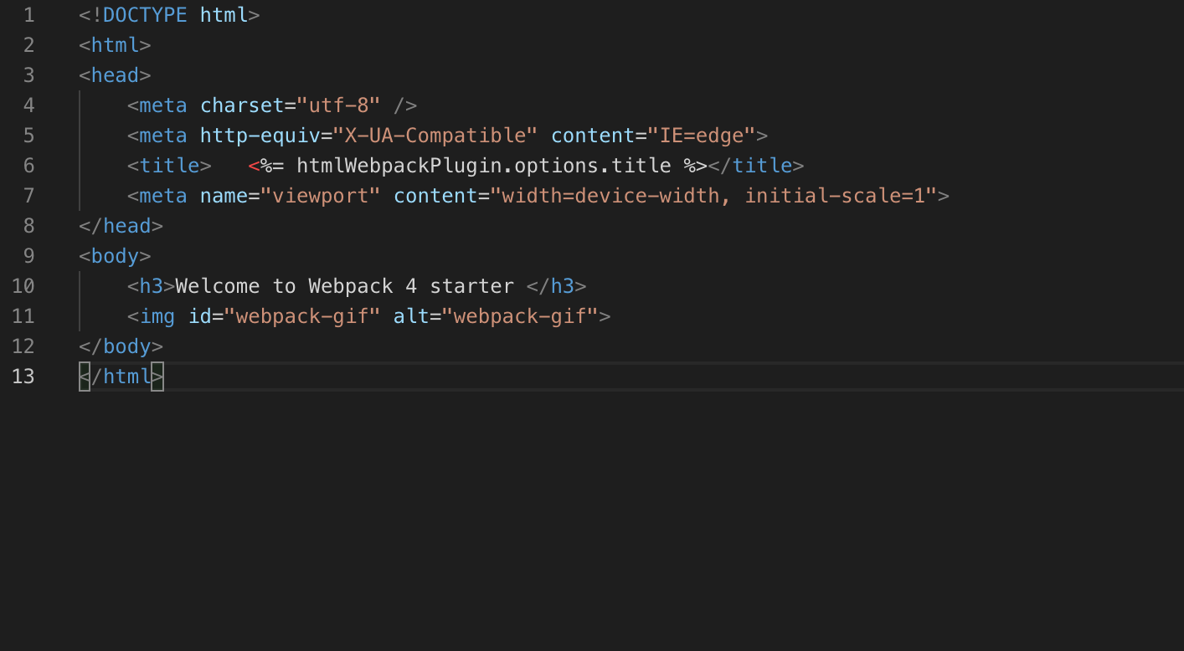The height and width of the screenshot is (651, 1184).
Task: Click line number 9 in the gutter
Action: tap(29, 256)
